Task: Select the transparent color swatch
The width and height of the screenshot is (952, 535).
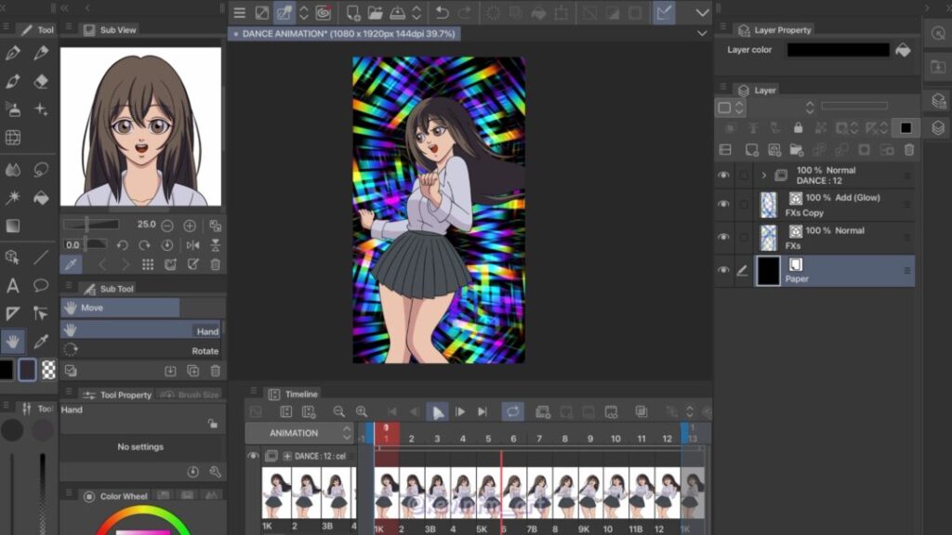Action: 48,370
